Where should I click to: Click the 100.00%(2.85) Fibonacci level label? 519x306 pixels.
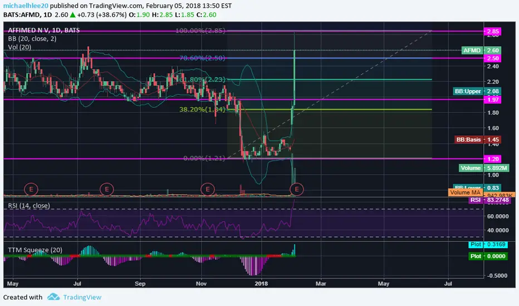tap(200, 31)
